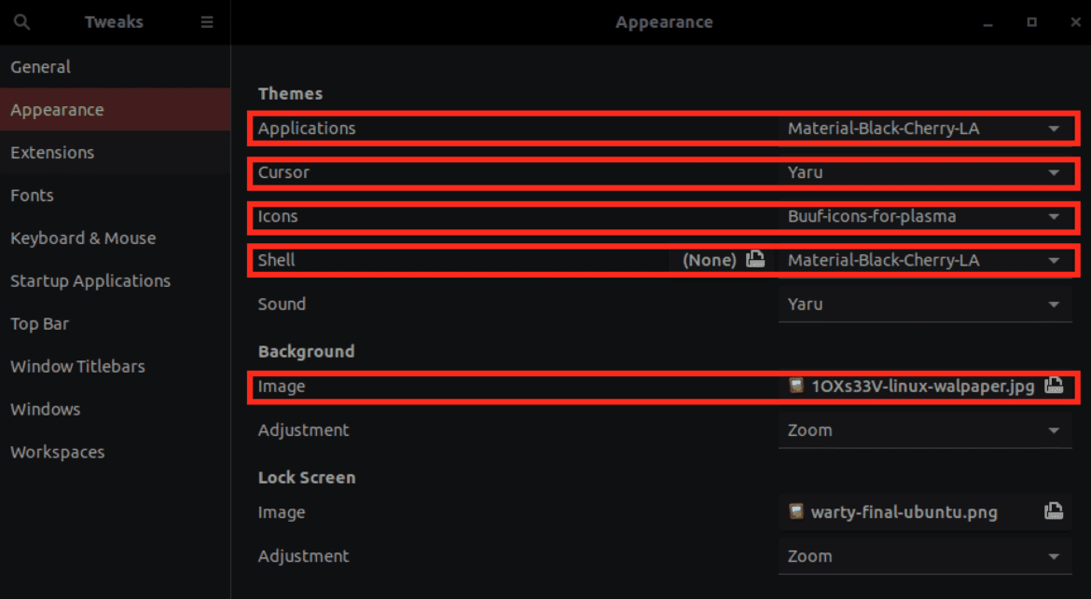Switch to the General section
Viewport: 1091px width, 599px height.
40,66
